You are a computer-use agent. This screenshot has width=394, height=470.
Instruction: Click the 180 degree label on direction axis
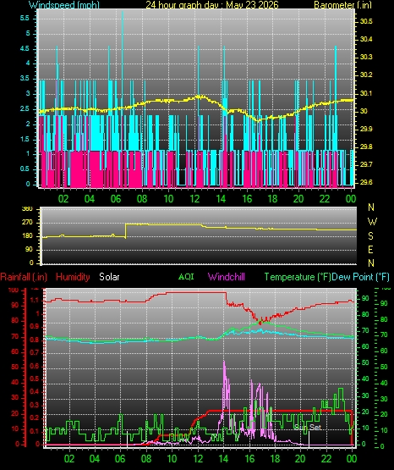click(27, 236)
